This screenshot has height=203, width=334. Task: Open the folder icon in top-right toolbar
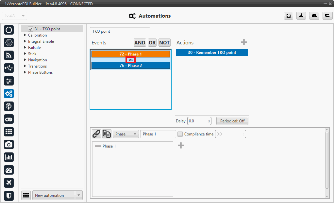pyautogui.click(x=327, y=16)
